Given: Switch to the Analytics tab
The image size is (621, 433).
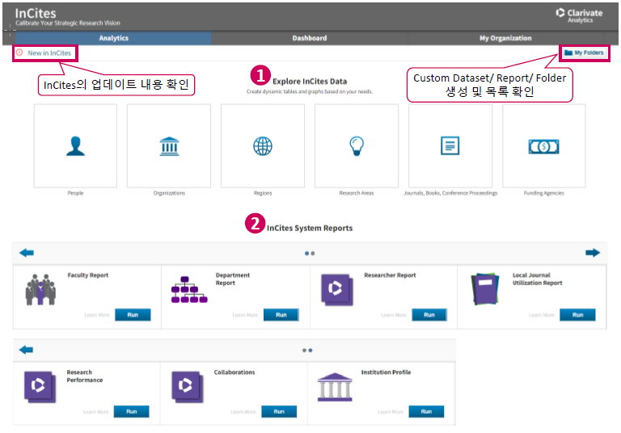Looking at the screenshot, I should tap(114, 38).
